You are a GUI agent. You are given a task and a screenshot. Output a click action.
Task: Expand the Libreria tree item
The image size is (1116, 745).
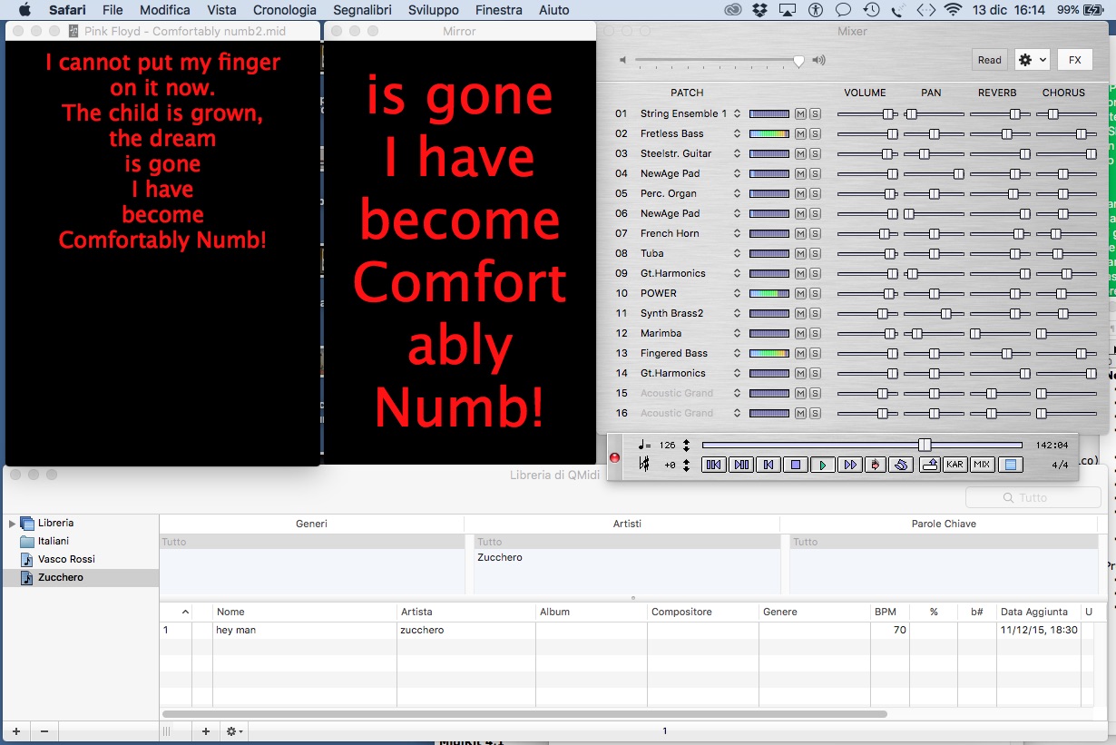12,524
